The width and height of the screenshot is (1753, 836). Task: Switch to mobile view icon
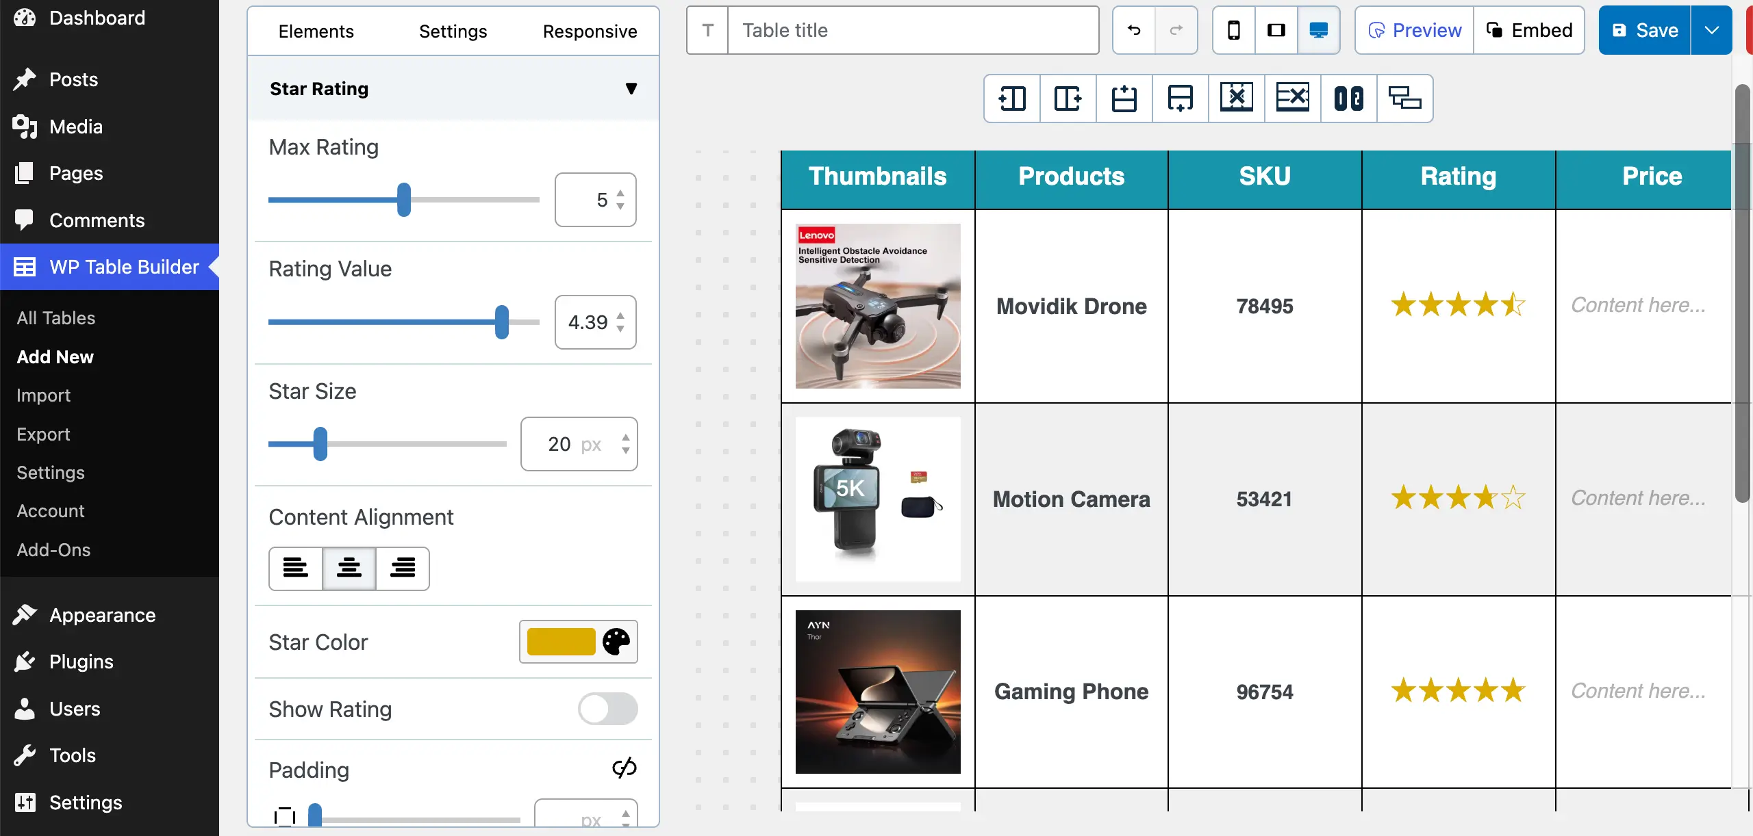coord(1234,30)
